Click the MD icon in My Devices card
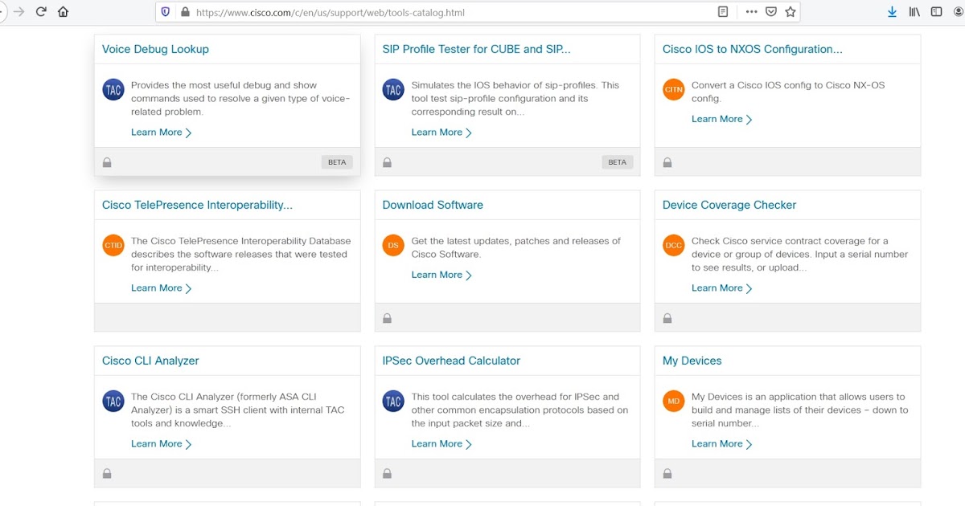Screen dimensions: 965x506 pos(673,402)
